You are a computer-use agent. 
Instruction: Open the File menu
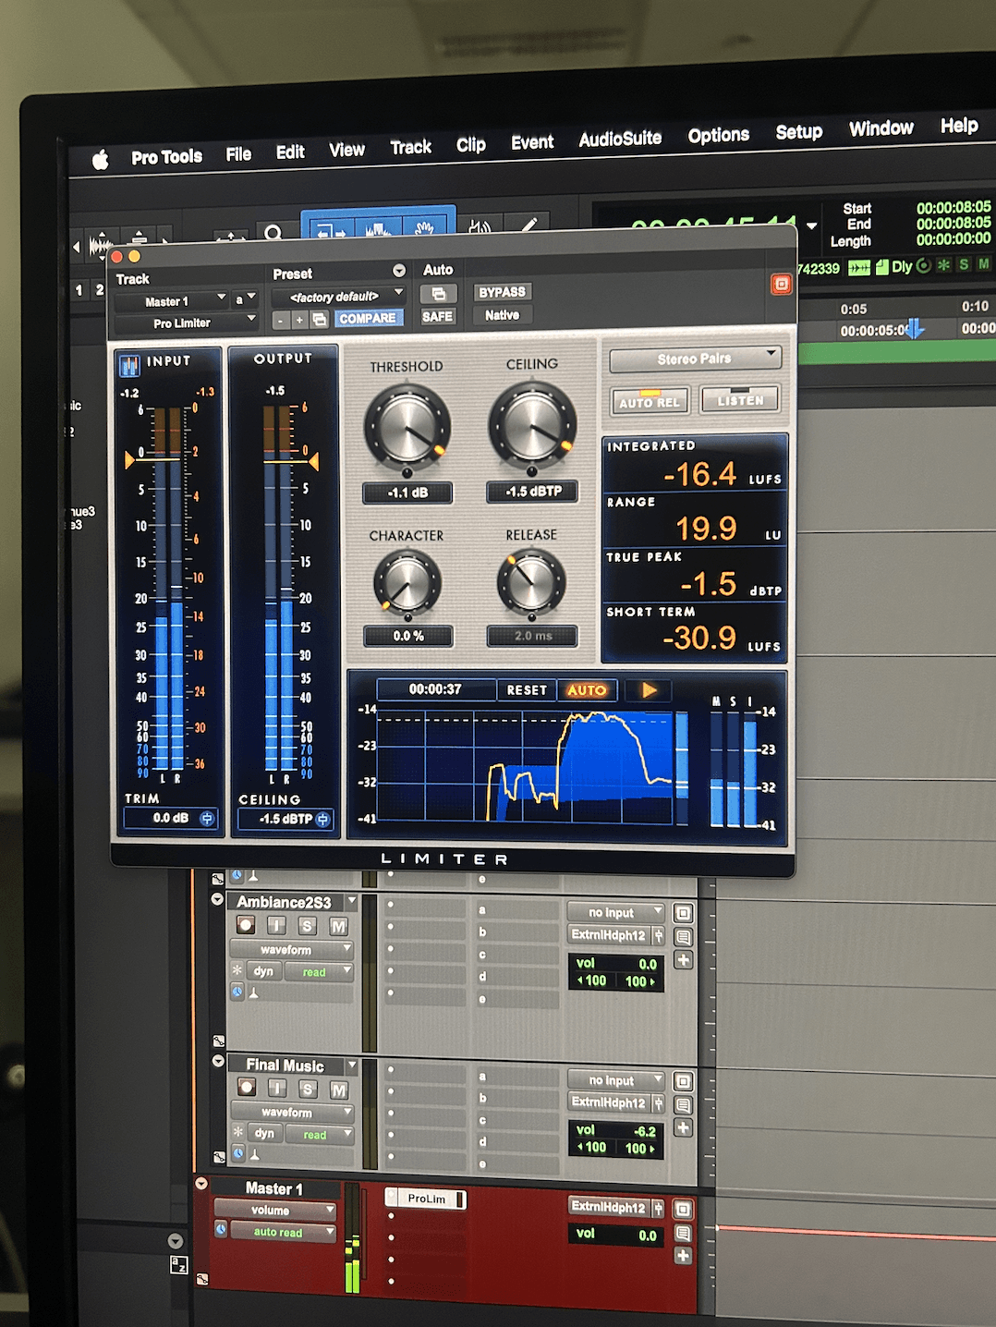coord(238,154)
